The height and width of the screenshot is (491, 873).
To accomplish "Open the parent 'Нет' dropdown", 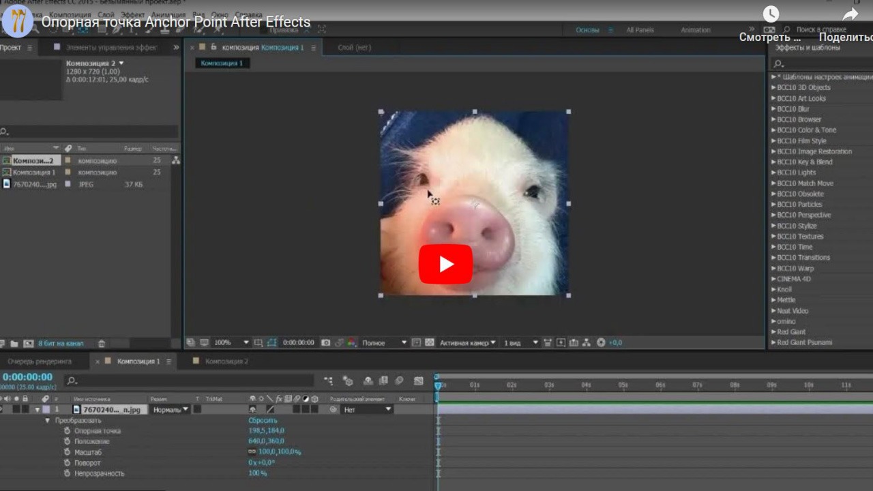I will pyautogui.click(x=368, y=410).
